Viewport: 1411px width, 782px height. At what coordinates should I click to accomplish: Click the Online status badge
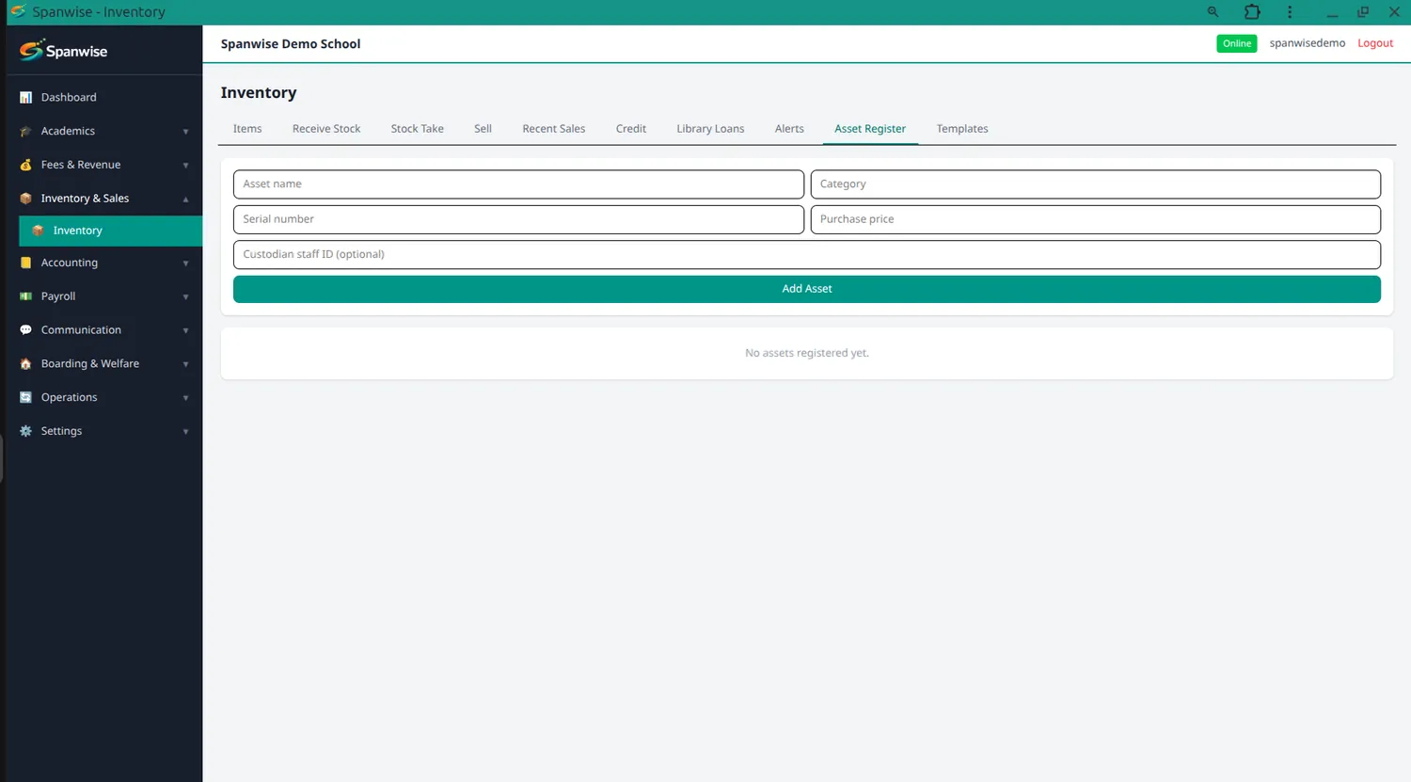[1237, 43]
